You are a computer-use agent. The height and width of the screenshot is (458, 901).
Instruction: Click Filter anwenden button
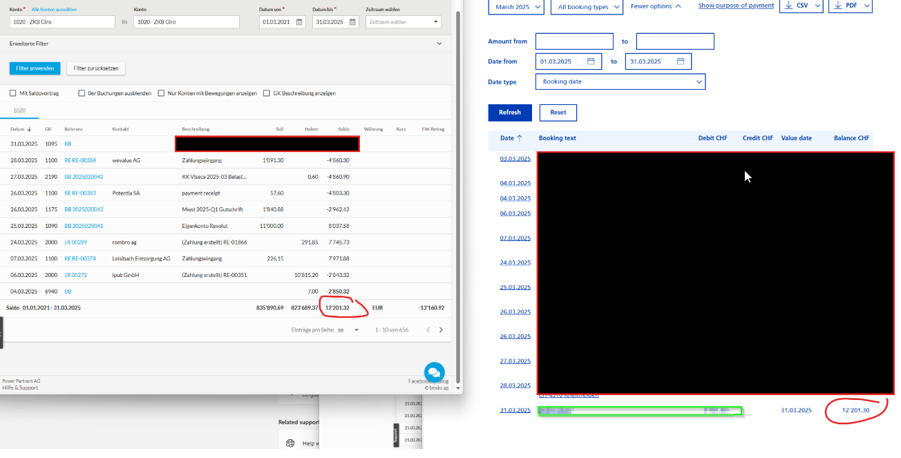(x=35, y=68)
